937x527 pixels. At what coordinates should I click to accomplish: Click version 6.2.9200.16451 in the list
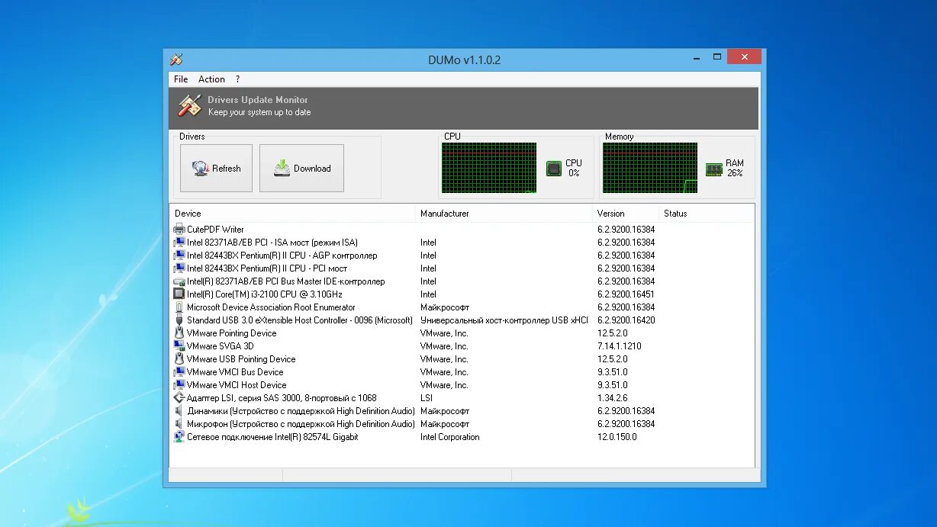point(626,294)
